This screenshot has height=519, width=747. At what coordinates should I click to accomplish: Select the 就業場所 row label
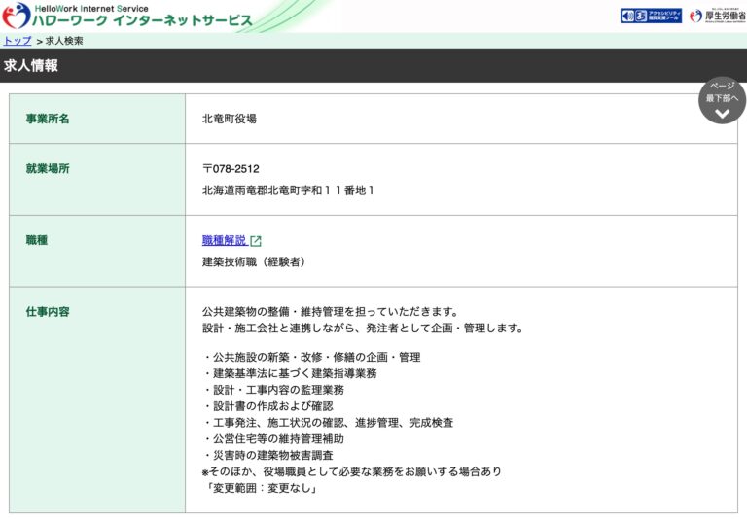coord(48,168)
